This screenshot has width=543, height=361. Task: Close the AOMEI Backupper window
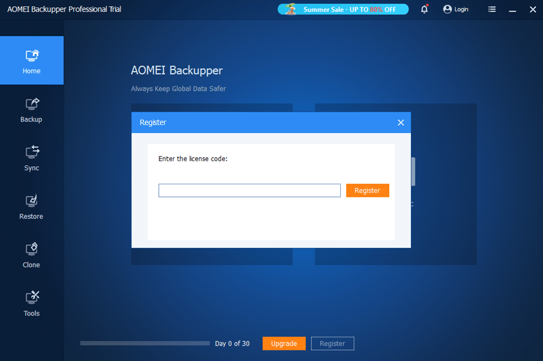point(533,9)
